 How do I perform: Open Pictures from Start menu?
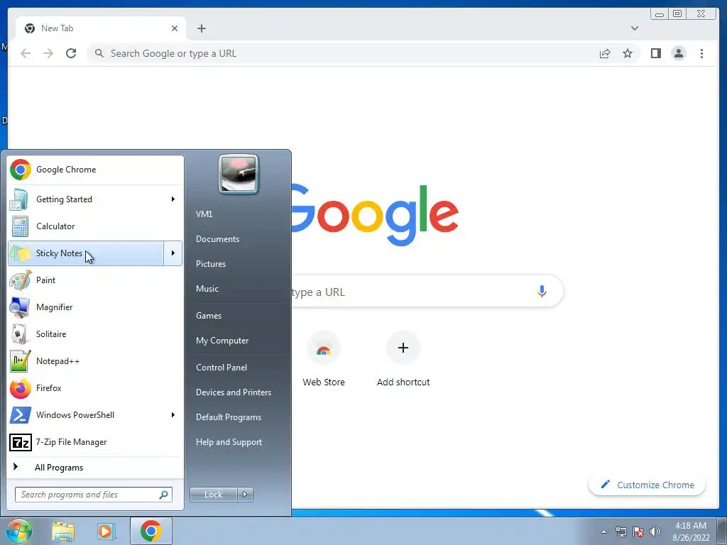(211, 264)
